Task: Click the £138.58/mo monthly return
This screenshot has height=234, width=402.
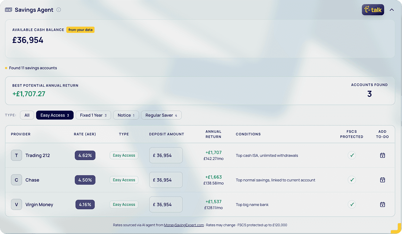Action: pyautogui.click(x=213, y=183)
